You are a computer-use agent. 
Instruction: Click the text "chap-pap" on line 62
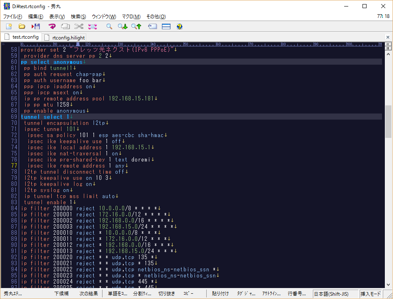click(x=89, y=74)
